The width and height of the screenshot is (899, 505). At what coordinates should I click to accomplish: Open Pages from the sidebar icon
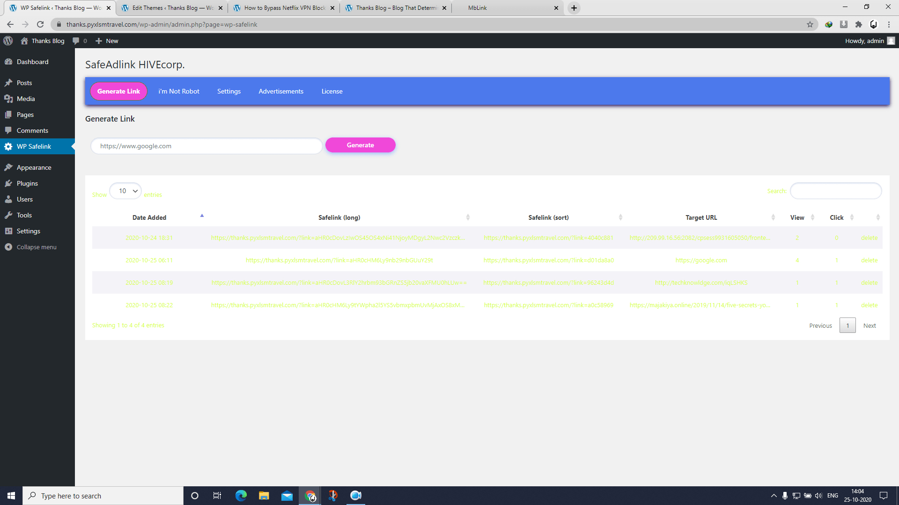coord(10,115)
